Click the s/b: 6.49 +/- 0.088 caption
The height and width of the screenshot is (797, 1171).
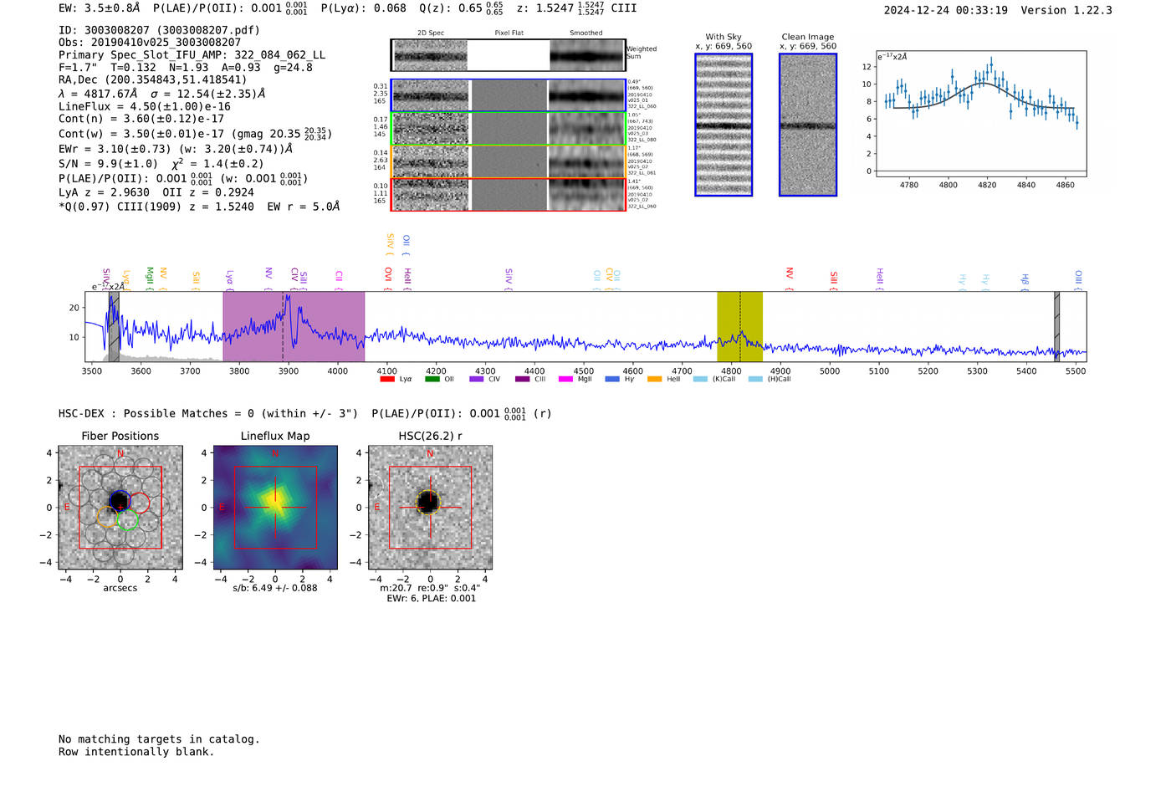tap(275, 588)
